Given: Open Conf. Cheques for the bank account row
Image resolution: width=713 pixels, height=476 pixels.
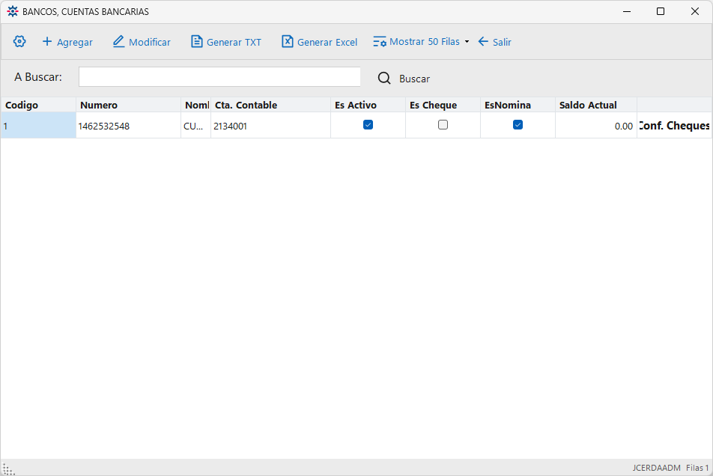Looking at the screenshot, I should click(x=674, y=125).
